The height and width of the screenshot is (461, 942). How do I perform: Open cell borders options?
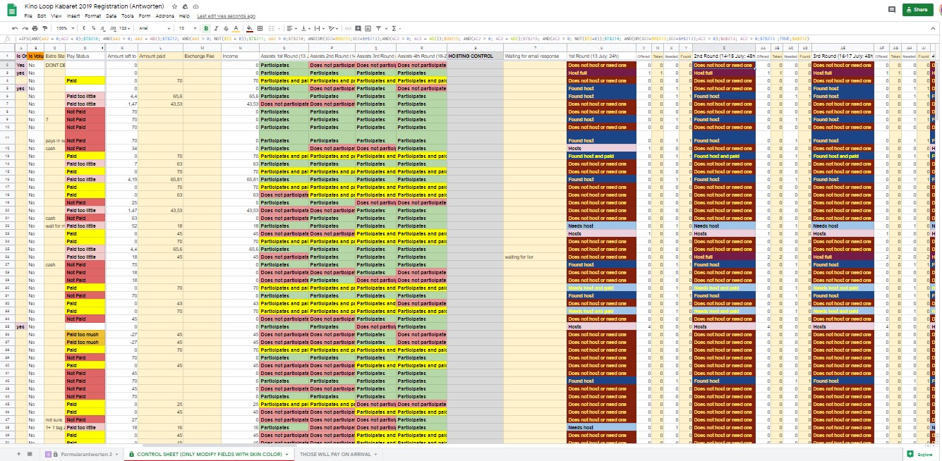click(x=260, y=28)
